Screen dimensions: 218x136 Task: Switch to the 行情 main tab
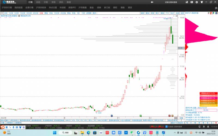(x=31, y=2)
